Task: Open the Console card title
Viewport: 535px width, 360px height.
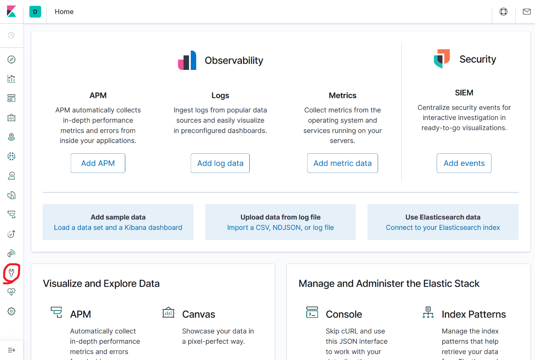Action: tap(344, 314)
